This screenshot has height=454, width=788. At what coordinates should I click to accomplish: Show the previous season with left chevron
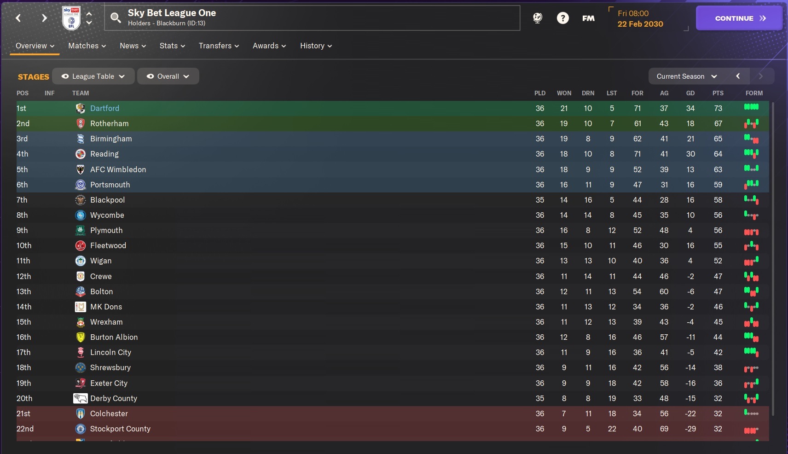[x=738, y=76]
